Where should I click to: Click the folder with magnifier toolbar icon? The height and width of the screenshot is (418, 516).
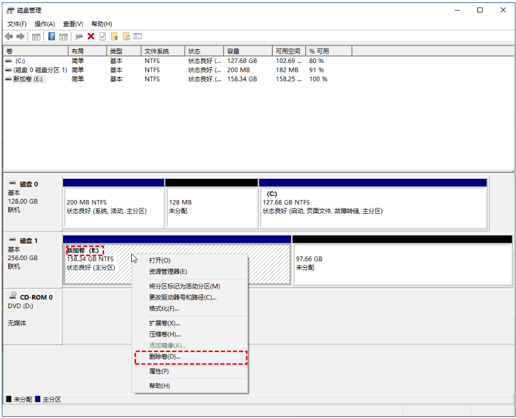[x=126, y=37]
